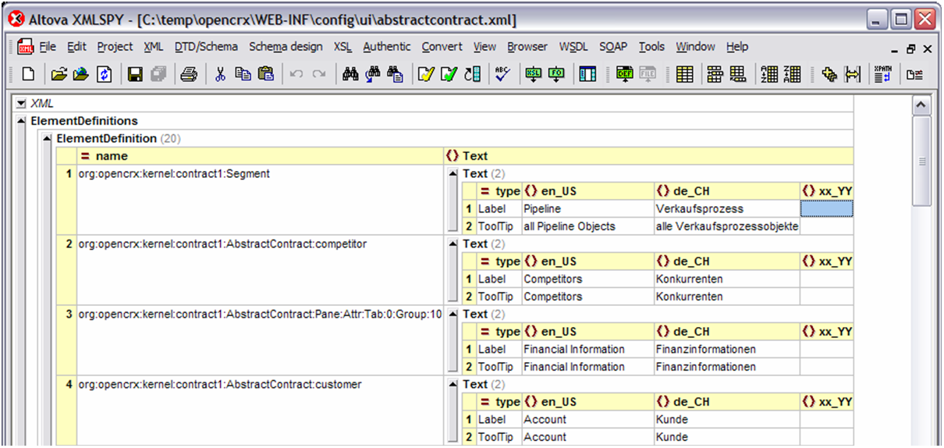
Task: Click the Paste clipboard icon
Action: (x=266, y=74)
